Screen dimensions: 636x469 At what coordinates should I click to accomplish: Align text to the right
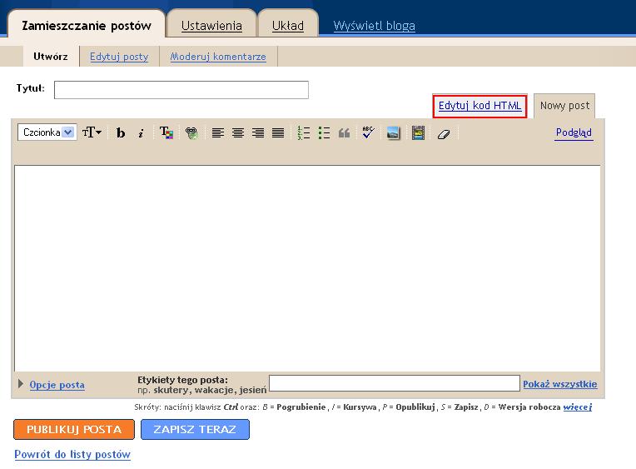pos(257,132)
